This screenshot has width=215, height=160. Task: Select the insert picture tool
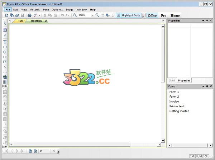(5, 77)
